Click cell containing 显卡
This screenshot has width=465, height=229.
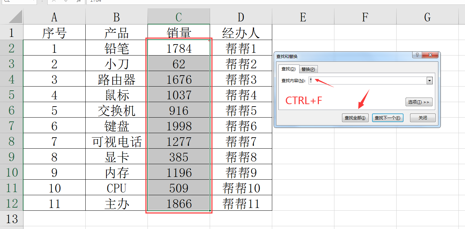[x=116, y=156]
